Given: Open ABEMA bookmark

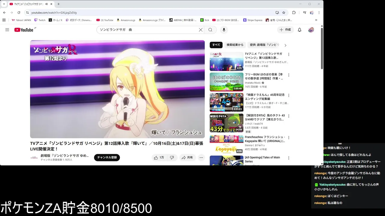Looking at the screenshot, I should point(183,20).
